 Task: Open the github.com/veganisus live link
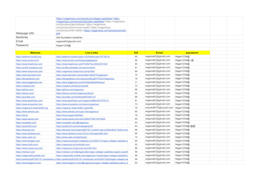pos(70,89)
